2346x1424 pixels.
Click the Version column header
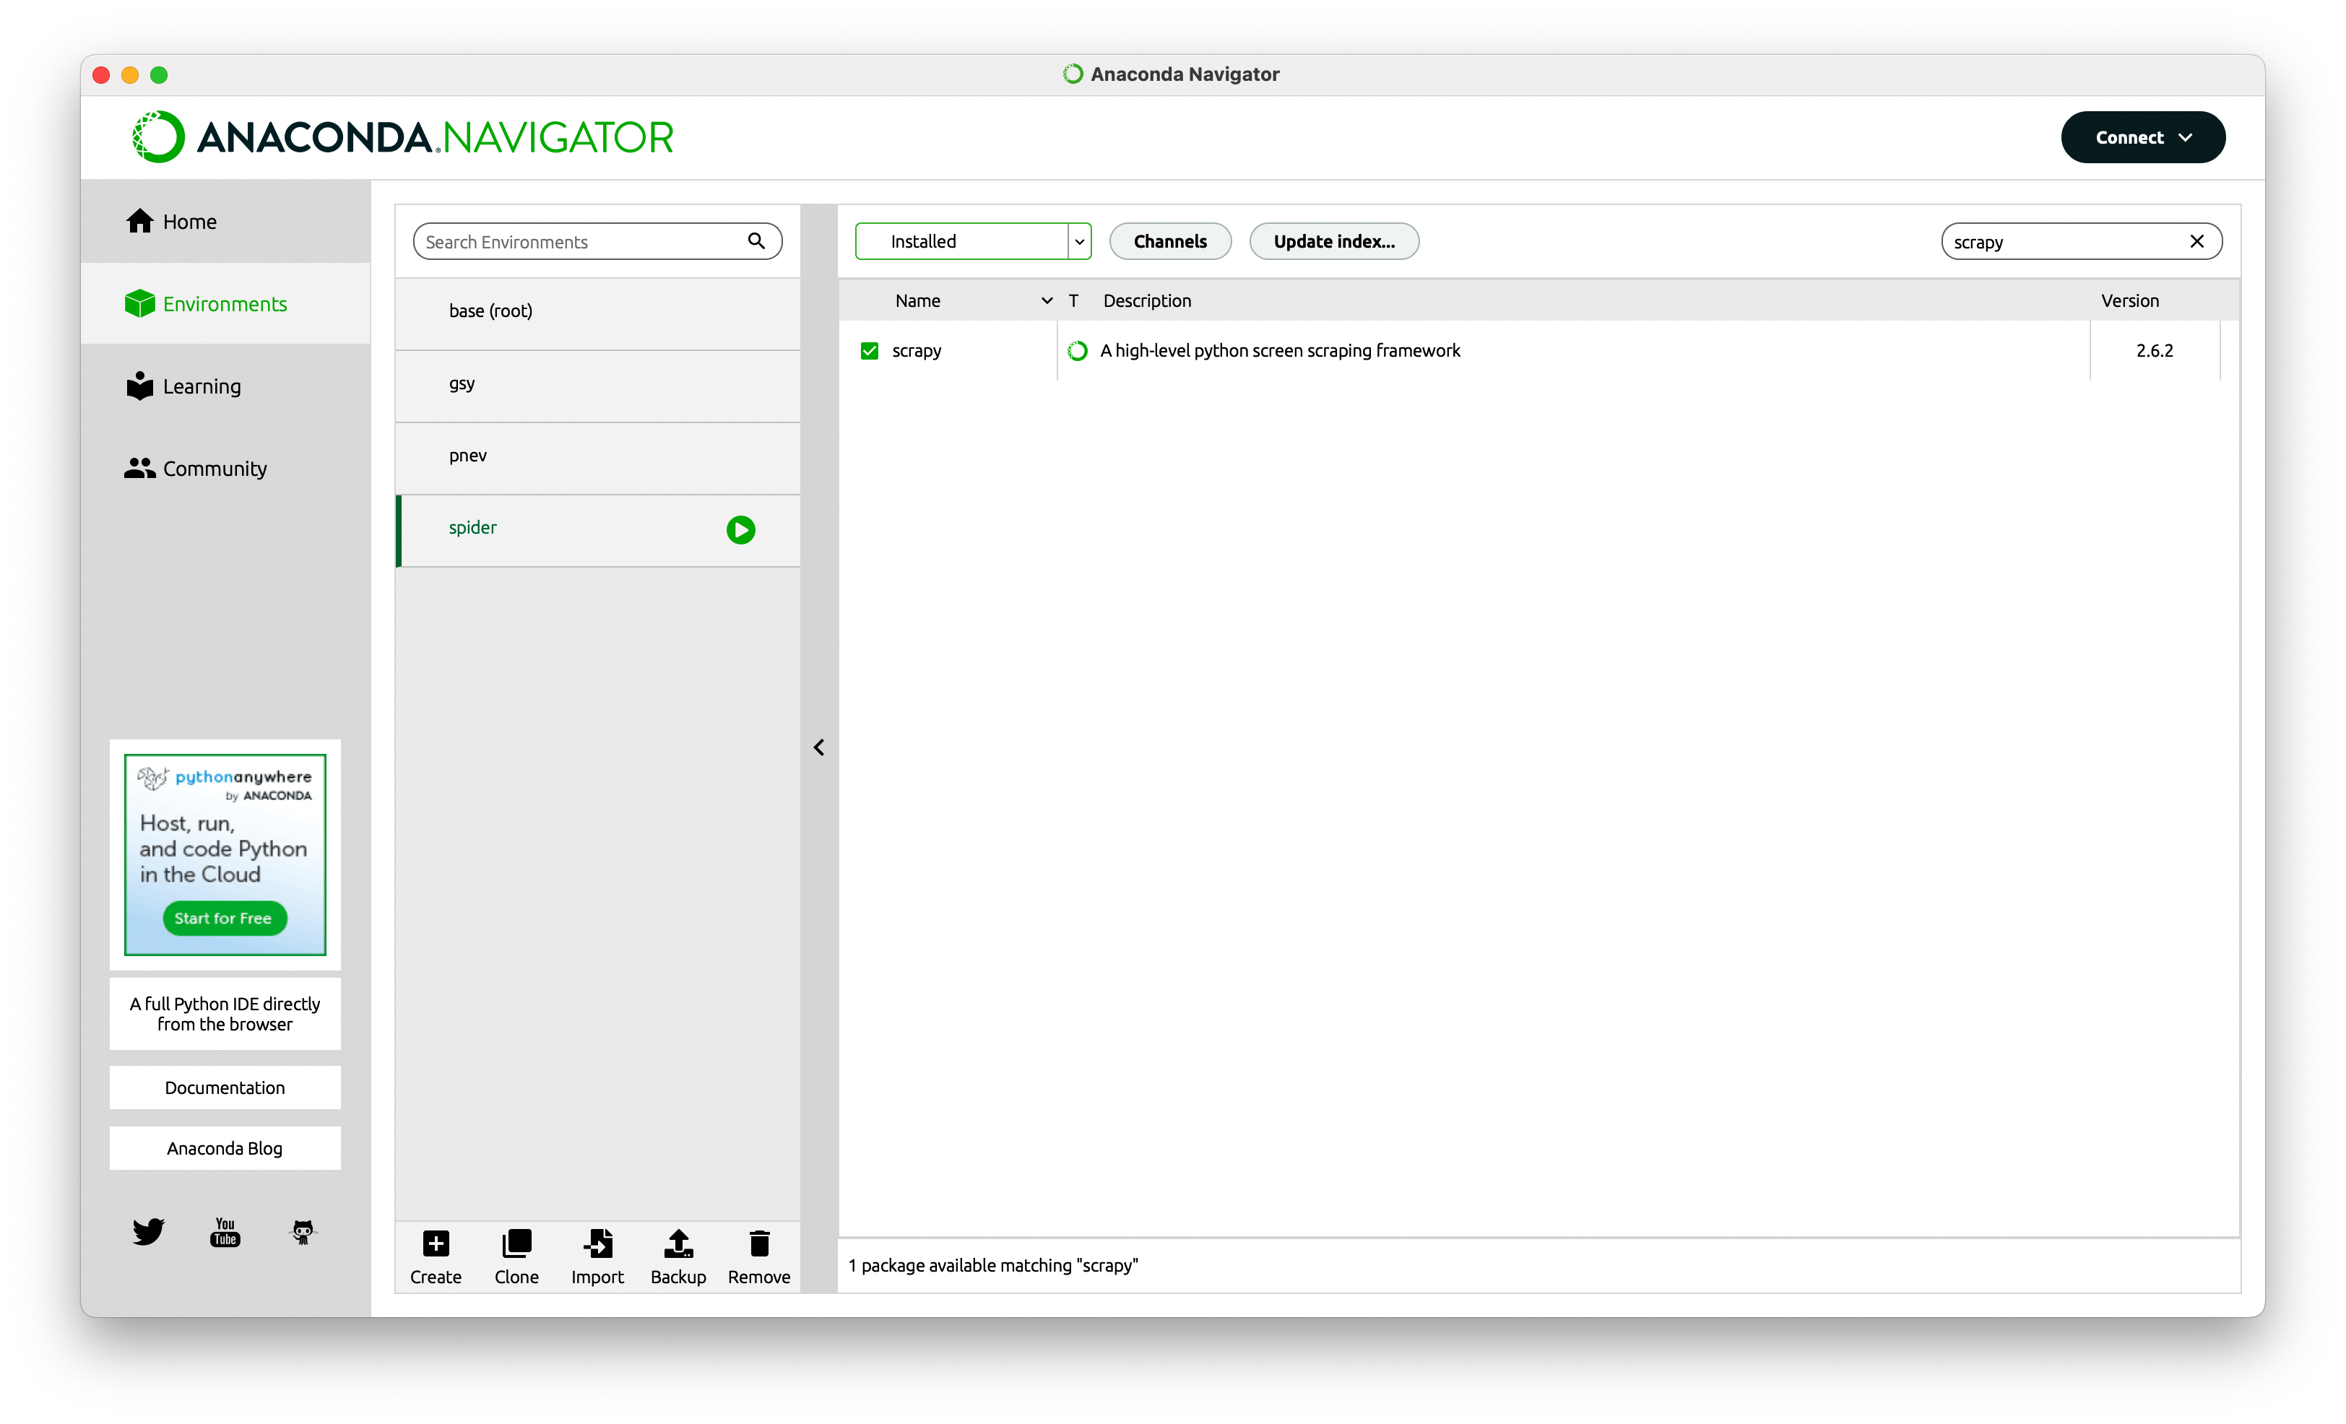pyautogui.click(x=2130, y=301)
